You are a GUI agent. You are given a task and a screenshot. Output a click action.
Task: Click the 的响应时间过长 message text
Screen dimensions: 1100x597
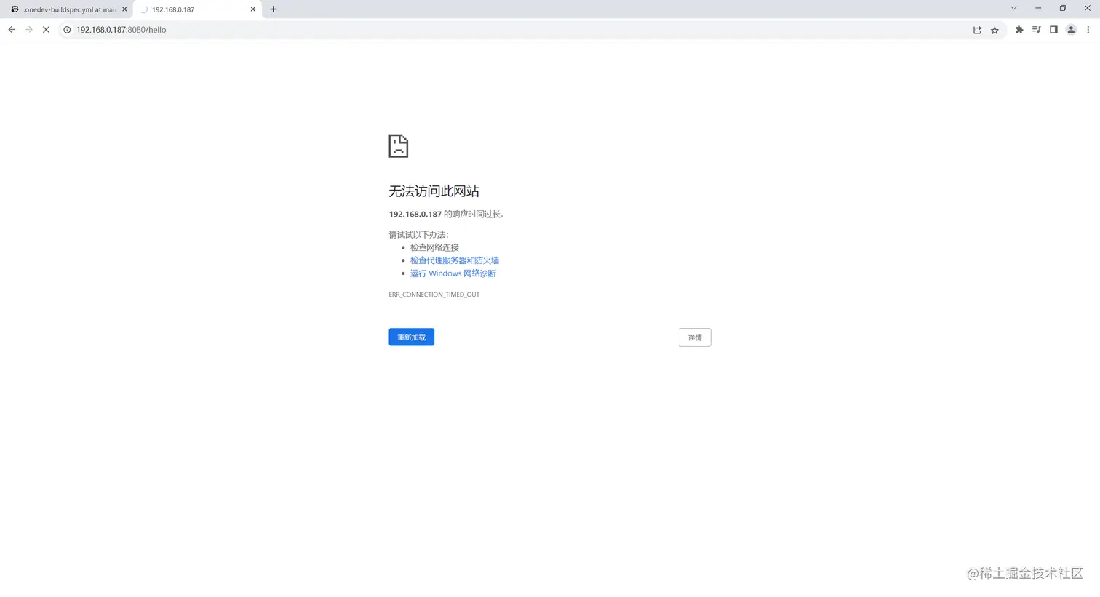tap(474, 215)
